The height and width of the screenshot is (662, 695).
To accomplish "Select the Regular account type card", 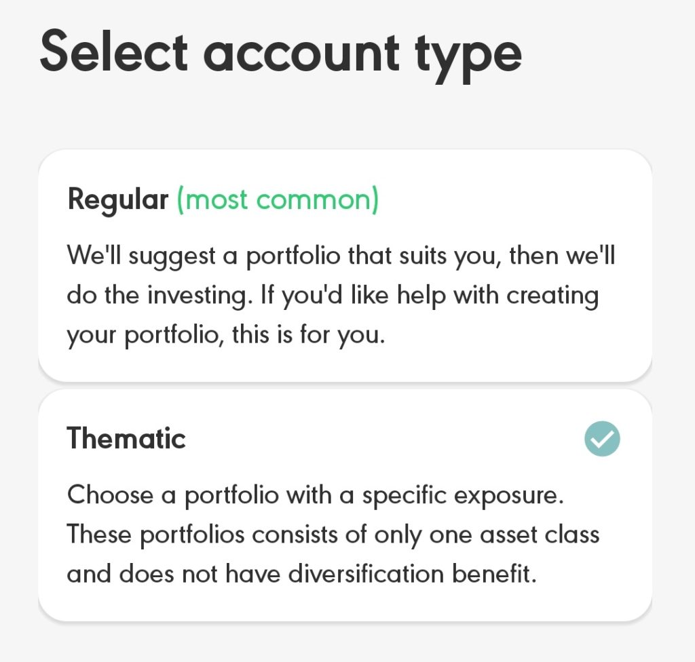I will coord(345,265).
